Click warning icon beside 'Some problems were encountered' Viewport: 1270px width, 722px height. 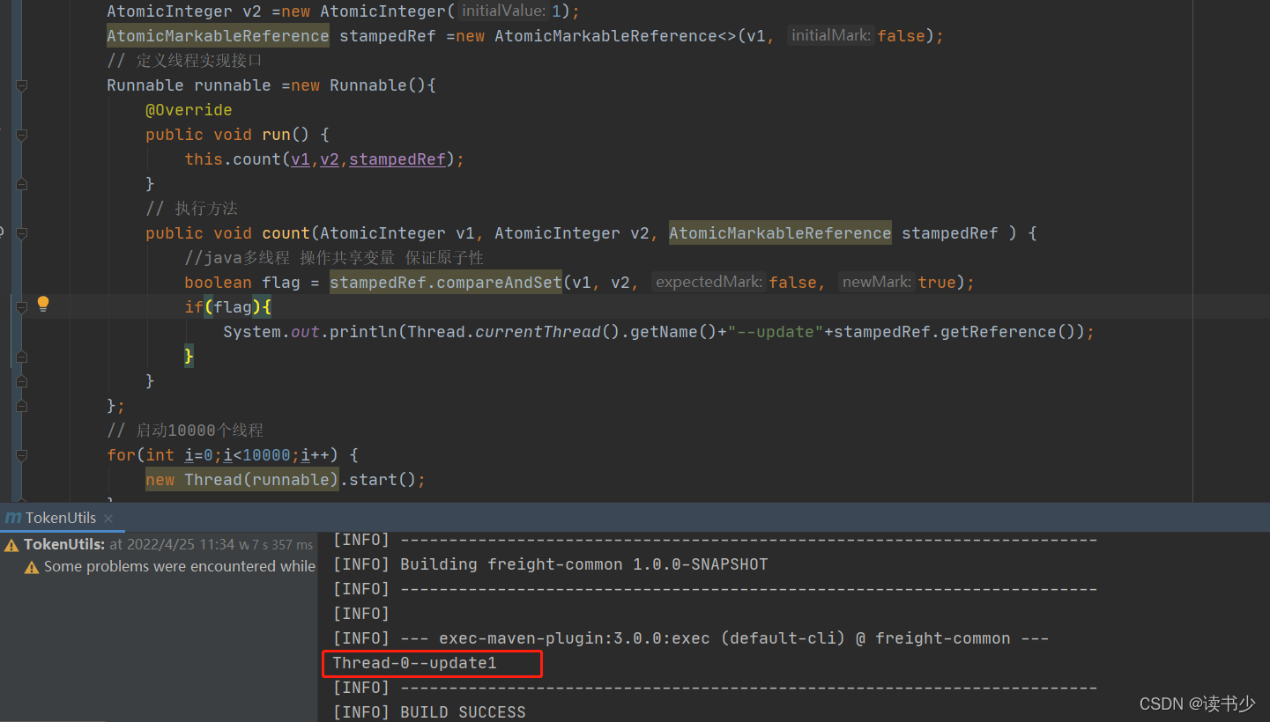[x=32, y=567]
